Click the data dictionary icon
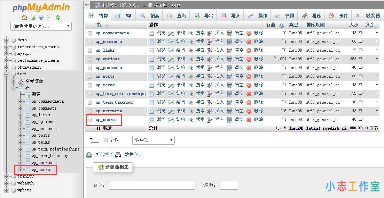Image resolution: width=384 pixels, height=198 pixels. point(118,155)
